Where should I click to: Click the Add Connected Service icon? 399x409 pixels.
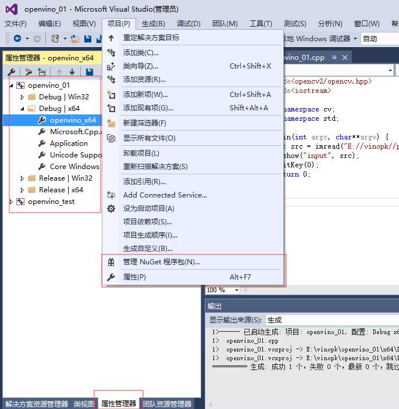click(111, 195)
